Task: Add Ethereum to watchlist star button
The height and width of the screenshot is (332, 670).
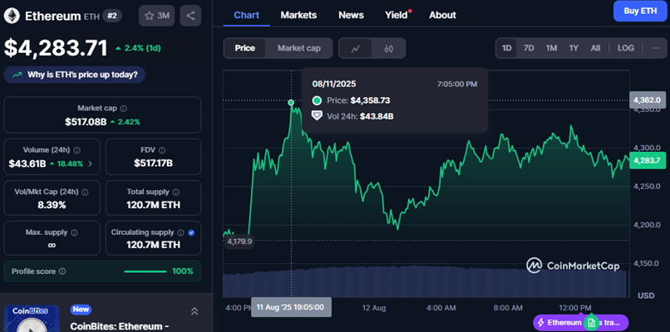Action: coord(156,16)
